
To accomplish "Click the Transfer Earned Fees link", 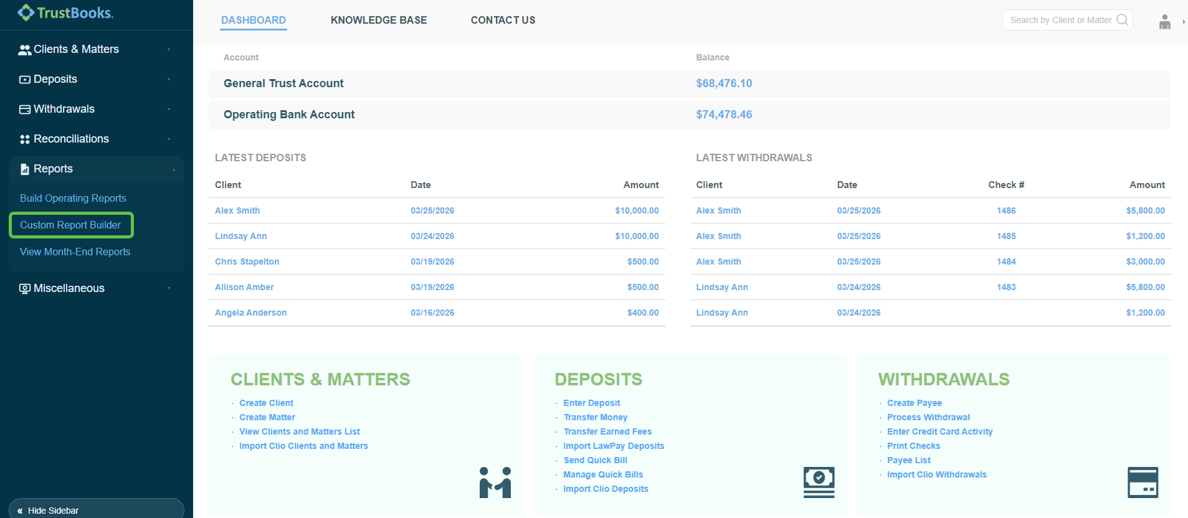I will (607, 431).
